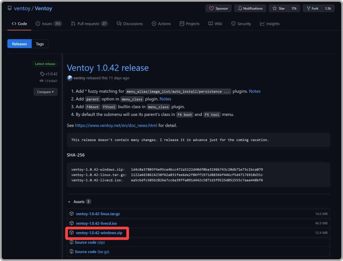Star the Ventoy repository
Image resolution: width=343 pixels, height=261 pixels.
tap(278, 8)
